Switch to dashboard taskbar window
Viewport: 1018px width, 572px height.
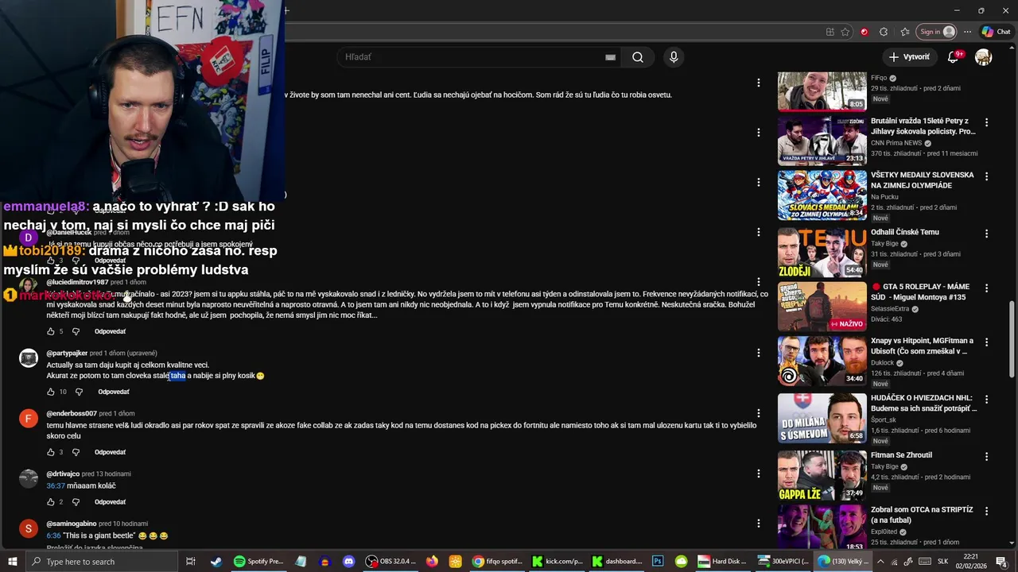pos(616,561)
